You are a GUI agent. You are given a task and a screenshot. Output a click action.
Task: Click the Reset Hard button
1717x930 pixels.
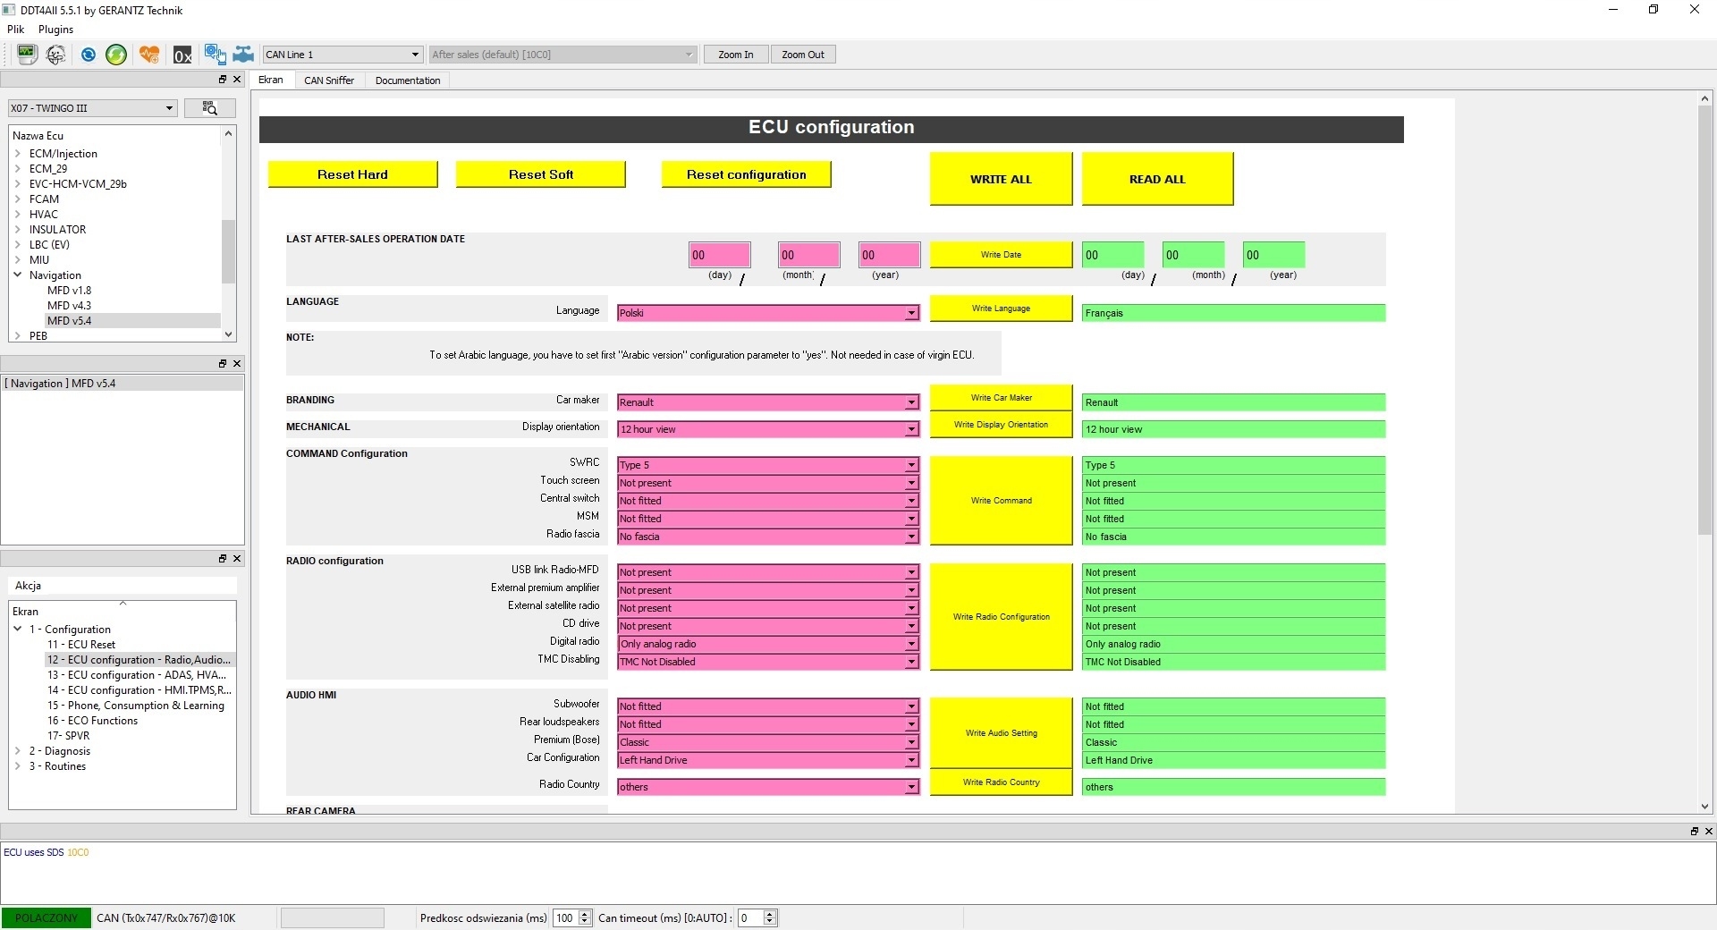pyautogui.click(x=352, y=174)
